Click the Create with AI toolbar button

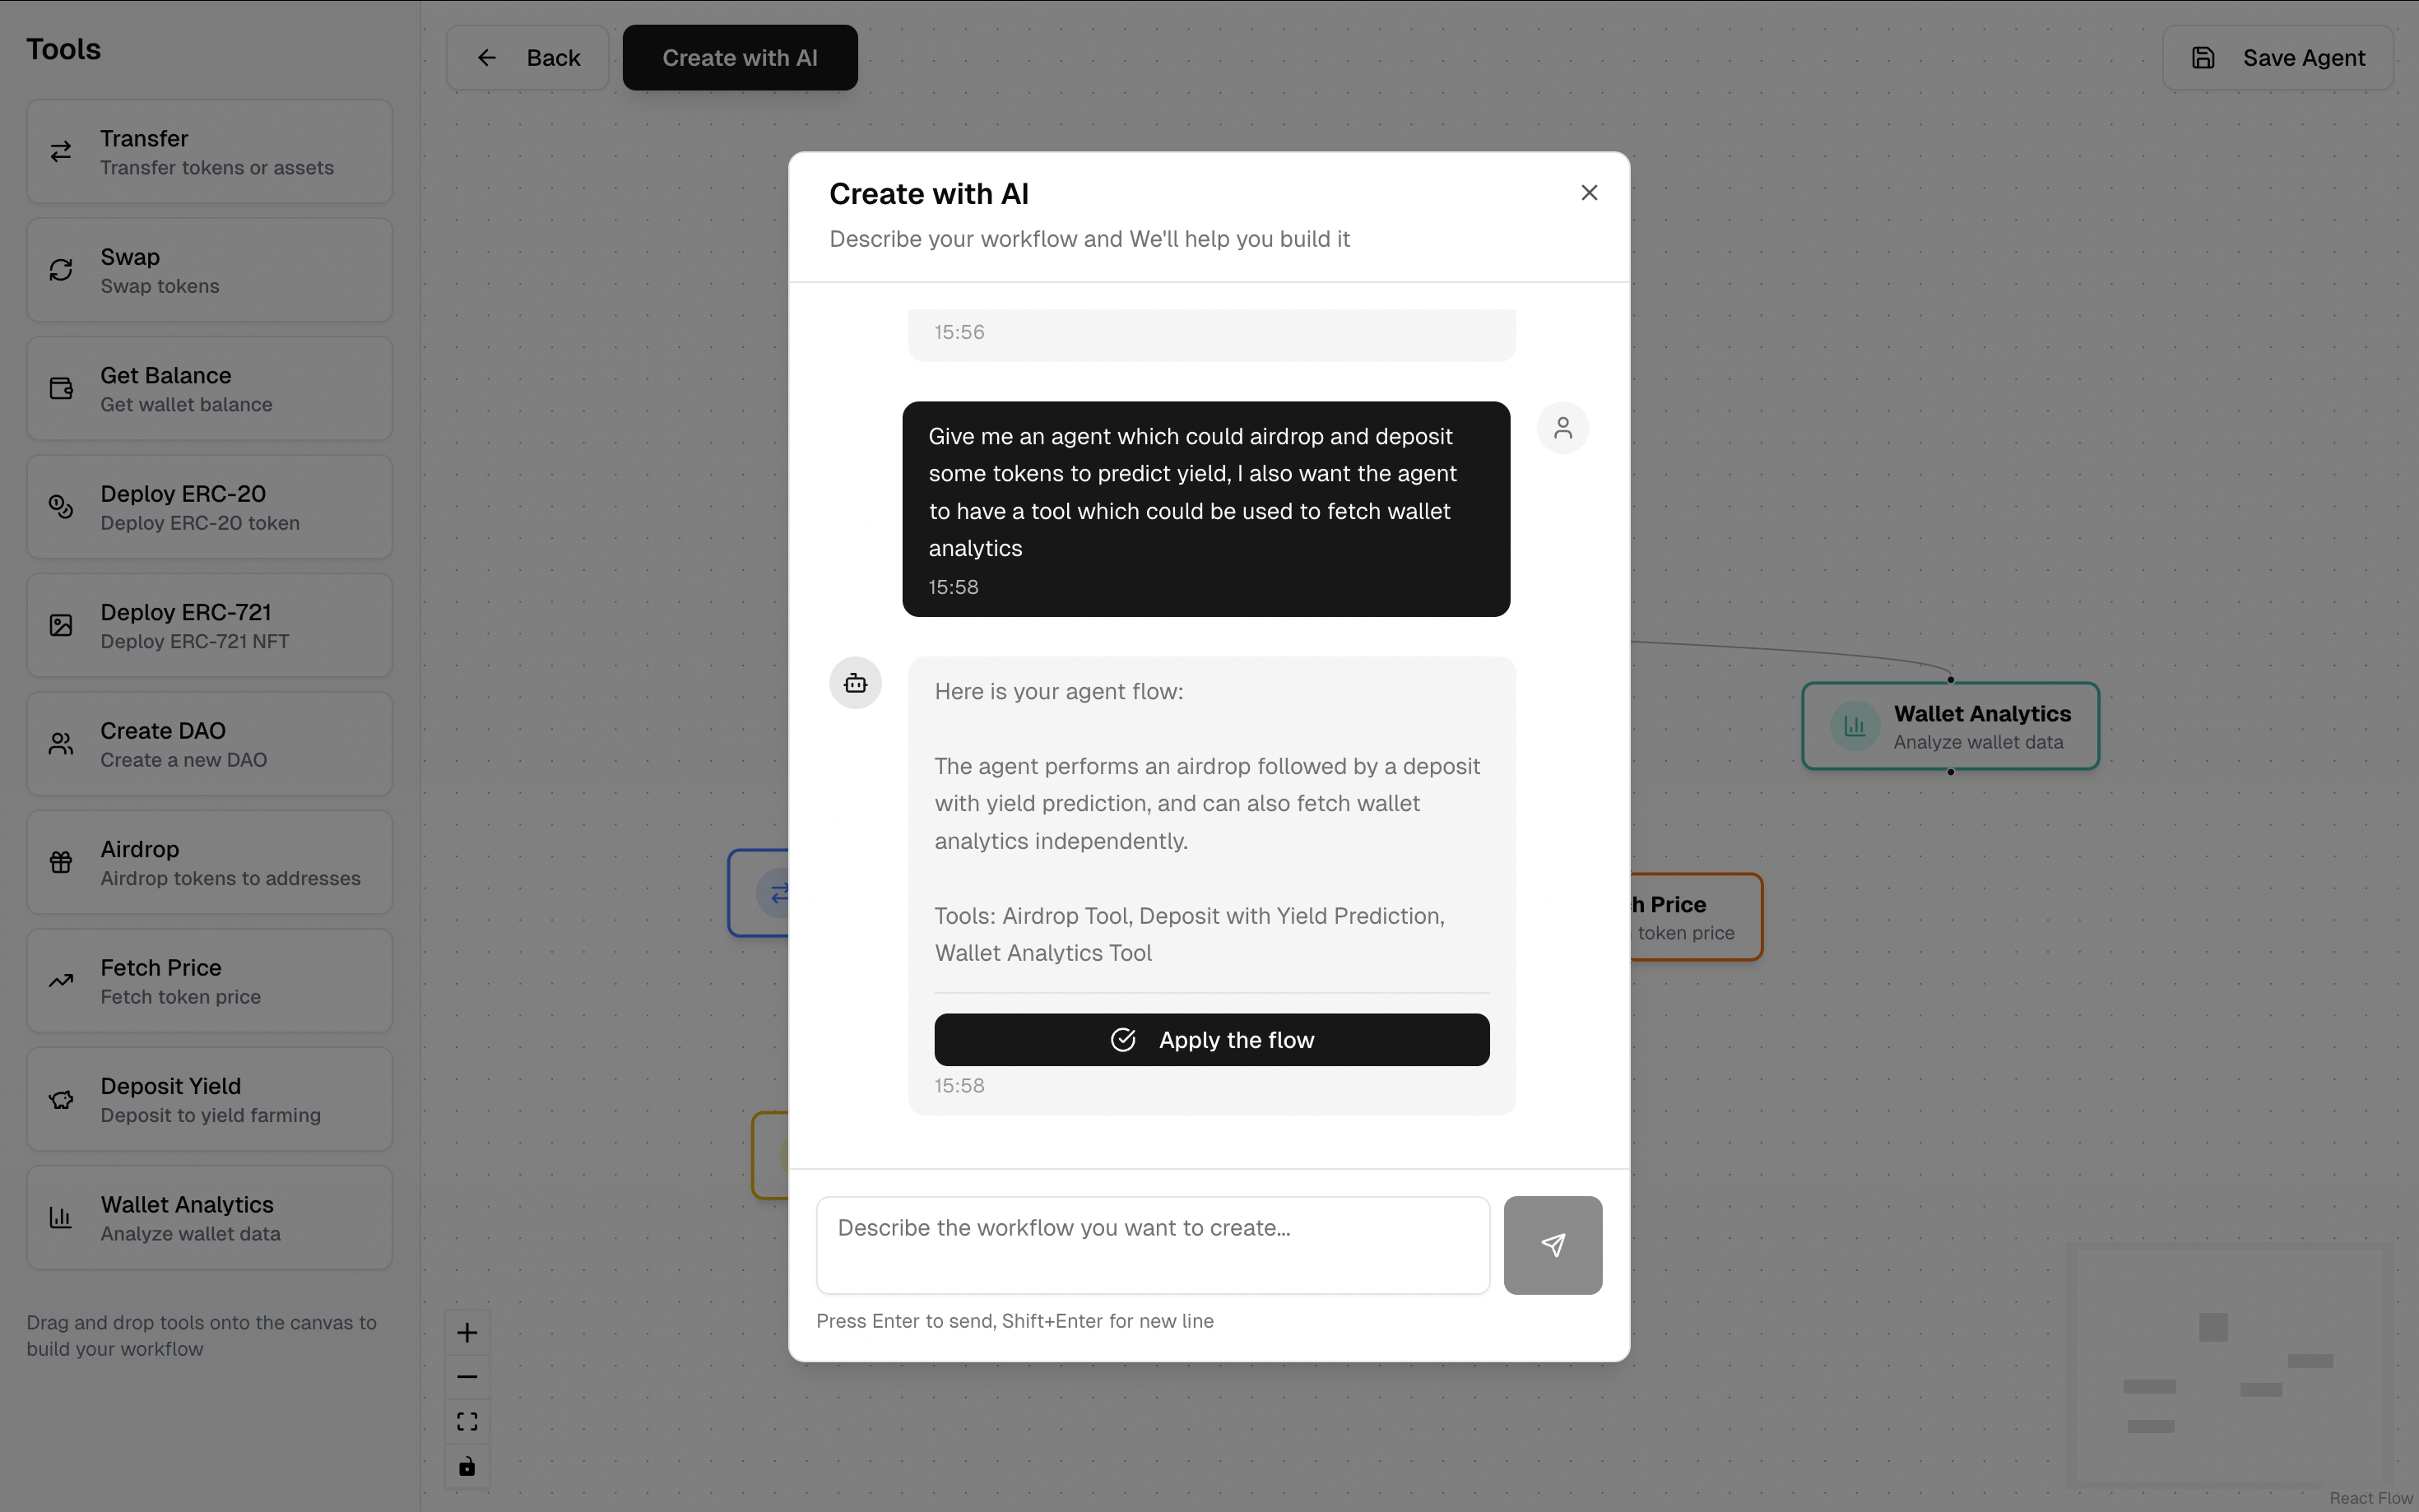[739, 58]
